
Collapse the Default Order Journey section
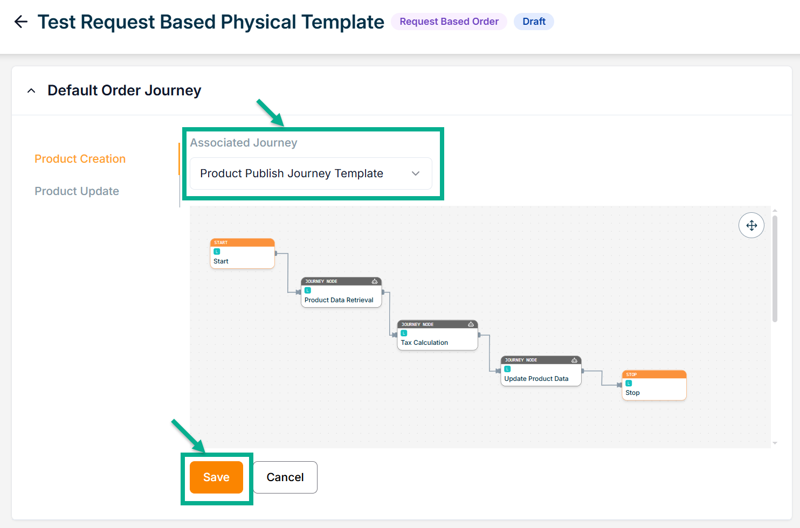[x=31, y=91]
